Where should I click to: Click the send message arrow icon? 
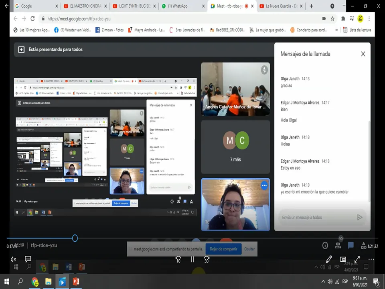(x=360, y=217)
